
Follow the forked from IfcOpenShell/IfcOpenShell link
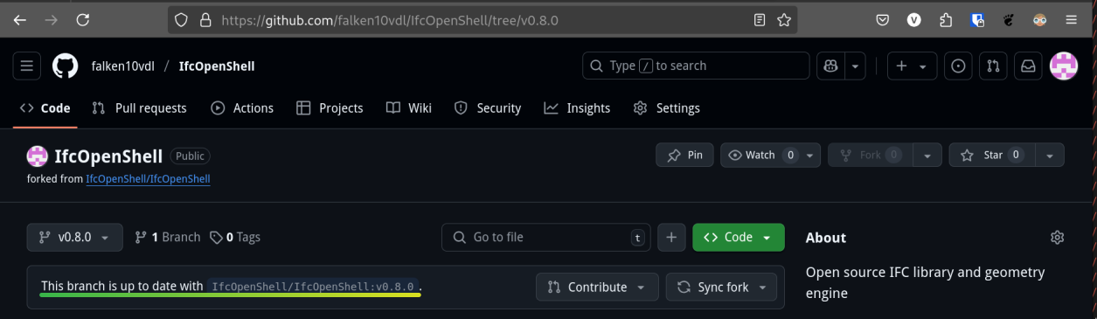[148, 179]
